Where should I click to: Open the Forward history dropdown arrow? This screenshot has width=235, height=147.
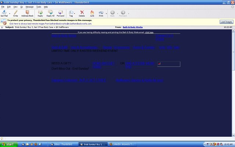pos(129,14)
